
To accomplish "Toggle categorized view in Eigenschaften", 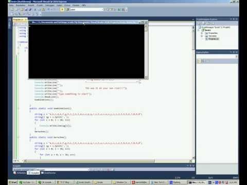I will (199, 61).
